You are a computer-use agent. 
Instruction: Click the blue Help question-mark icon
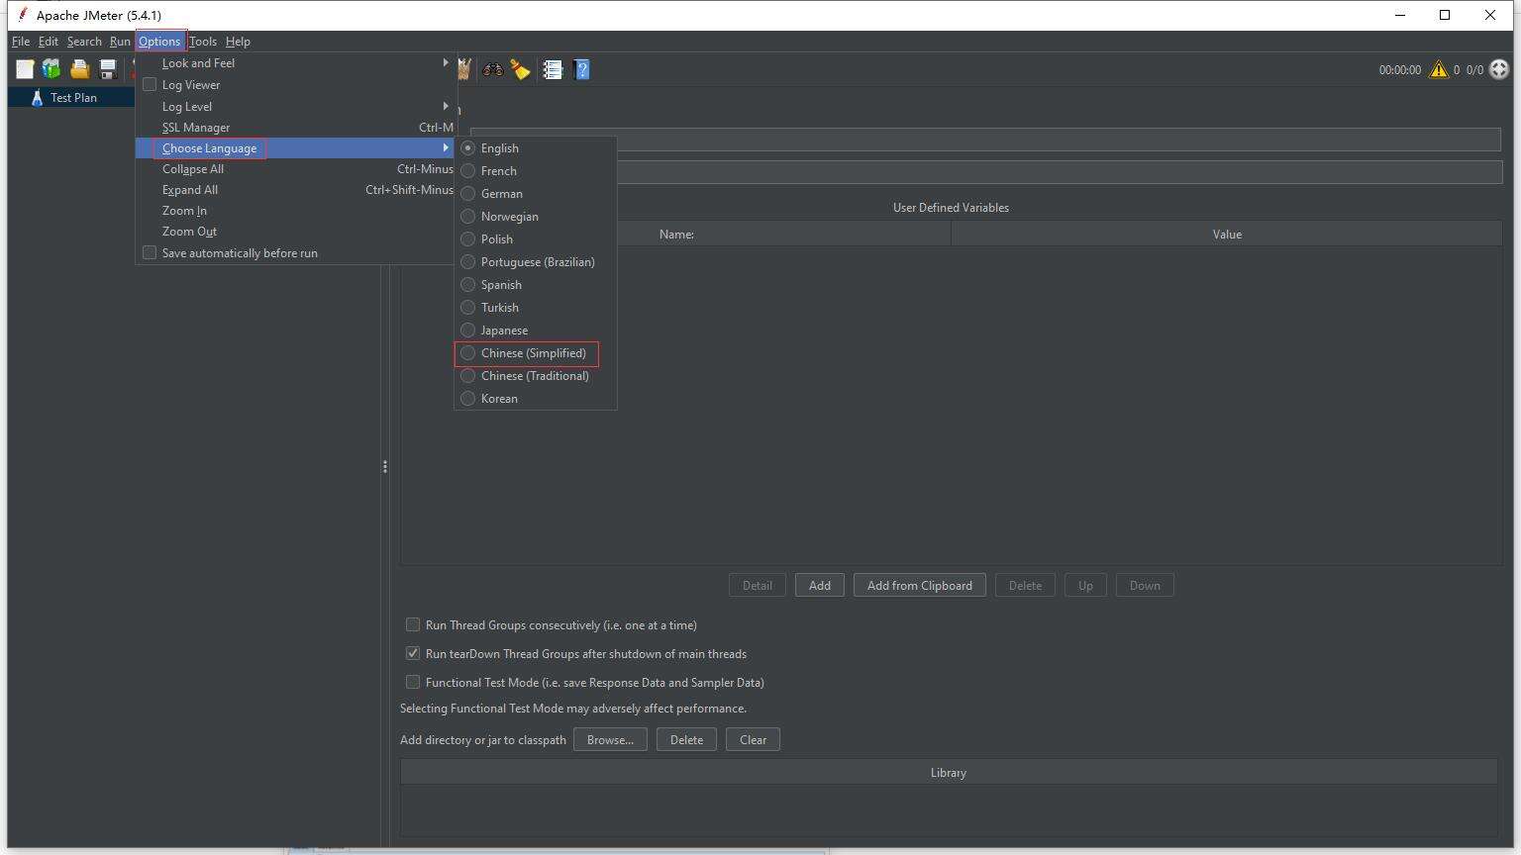[581, 69]
